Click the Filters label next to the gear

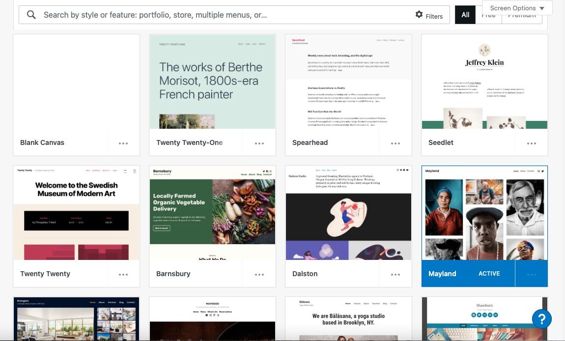434,16
